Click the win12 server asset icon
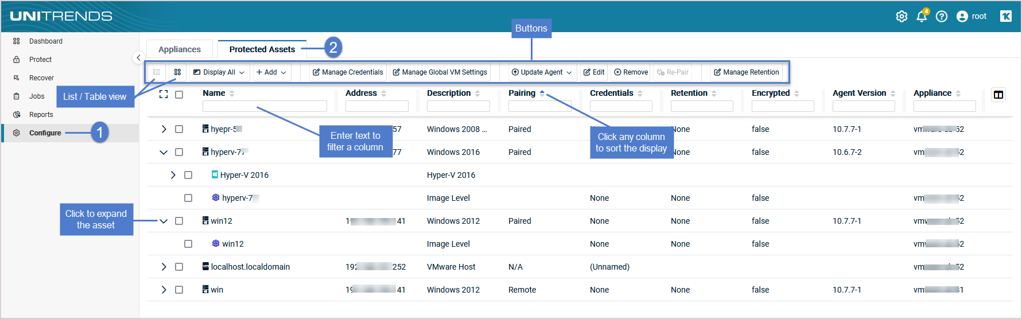Screen dimensions: 1022x319 click(205, 220)
